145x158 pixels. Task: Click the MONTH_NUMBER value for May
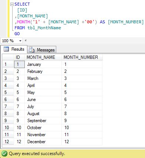pyautogui.click(x=82, y=93)
